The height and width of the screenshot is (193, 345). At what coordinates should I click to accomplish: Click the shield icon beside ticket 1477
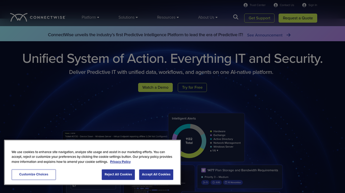point(204,170)
